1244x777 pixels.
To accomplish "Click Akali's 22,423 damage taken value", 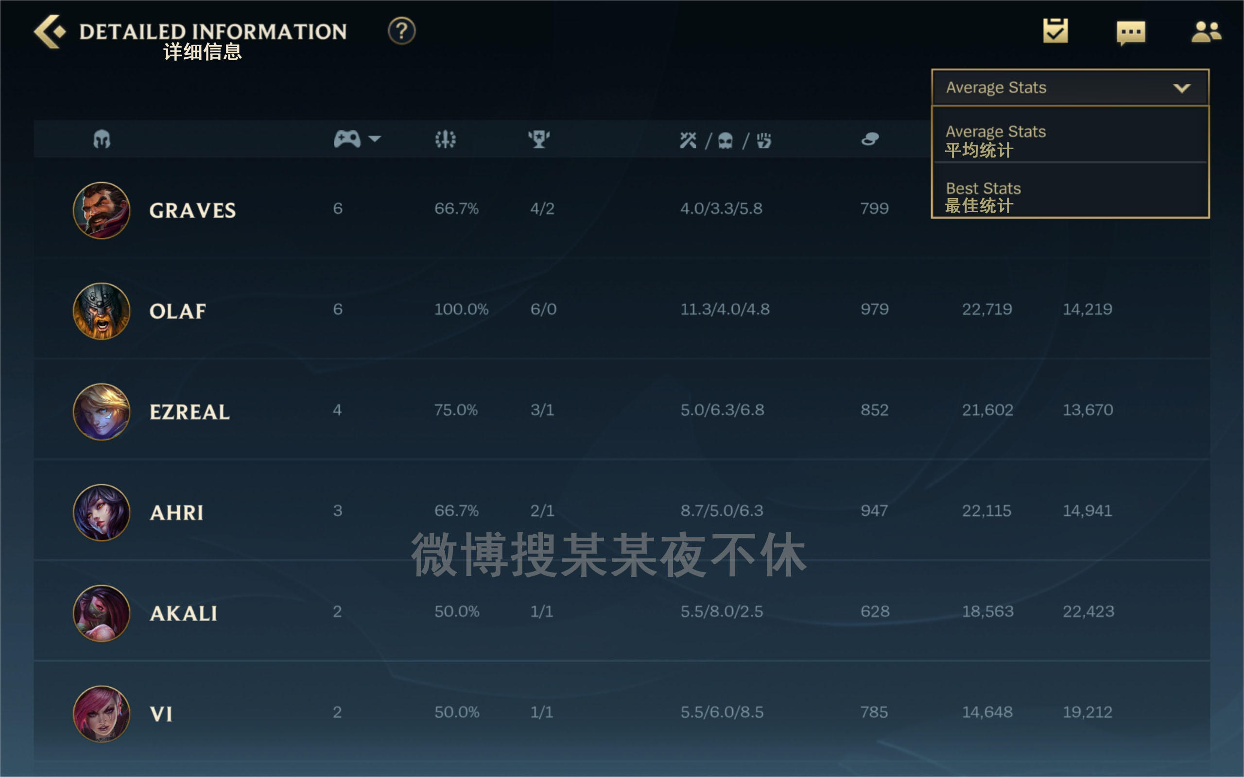I will click(1088, 611).
